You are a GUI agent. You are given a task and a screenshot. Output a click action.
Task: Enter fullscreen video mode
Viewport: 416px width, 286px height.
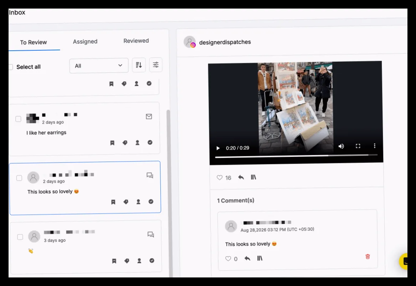tap(358, 146)
